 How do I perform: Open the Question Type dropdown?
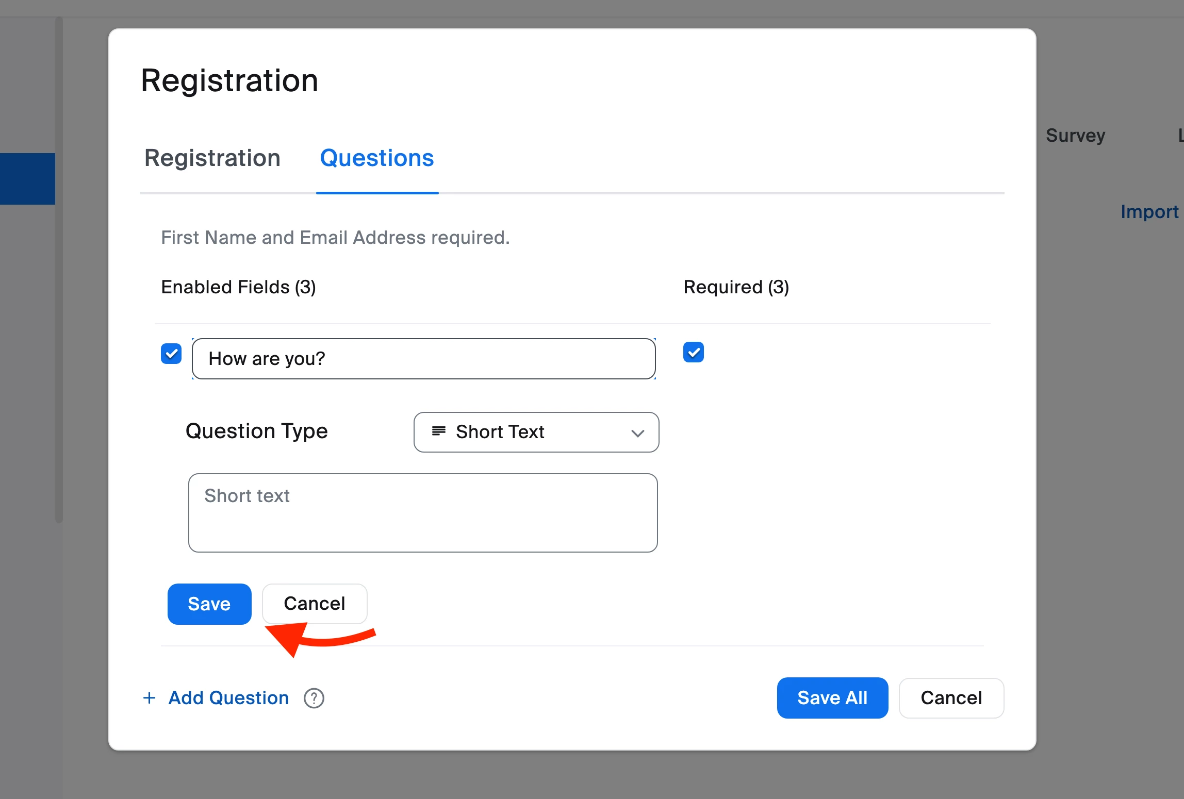(x=535, y=432)
